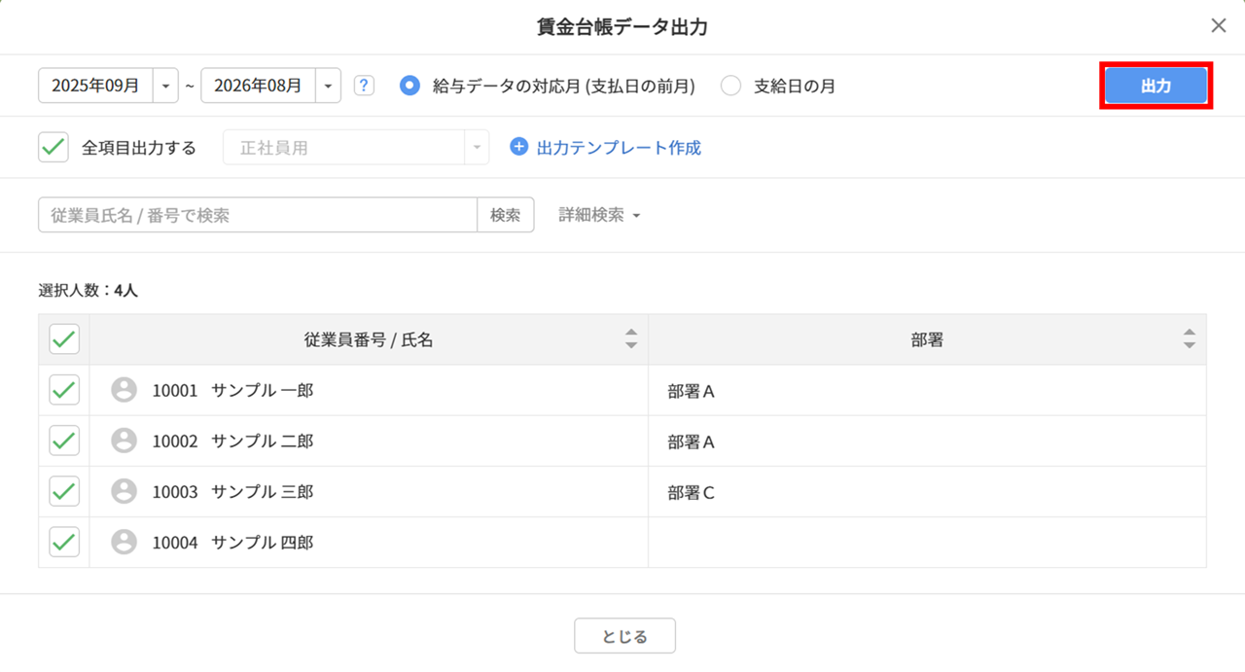
Task: Open the 正社員用 template dropdown
Action: (x=356, y=148)
